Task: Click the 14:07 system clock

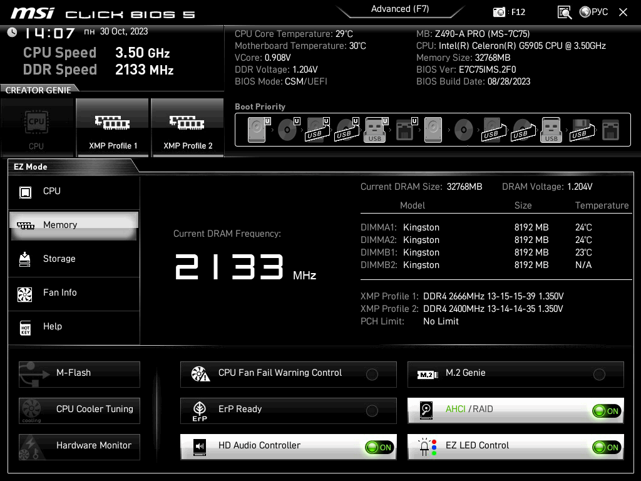Action: pos(50,33)
